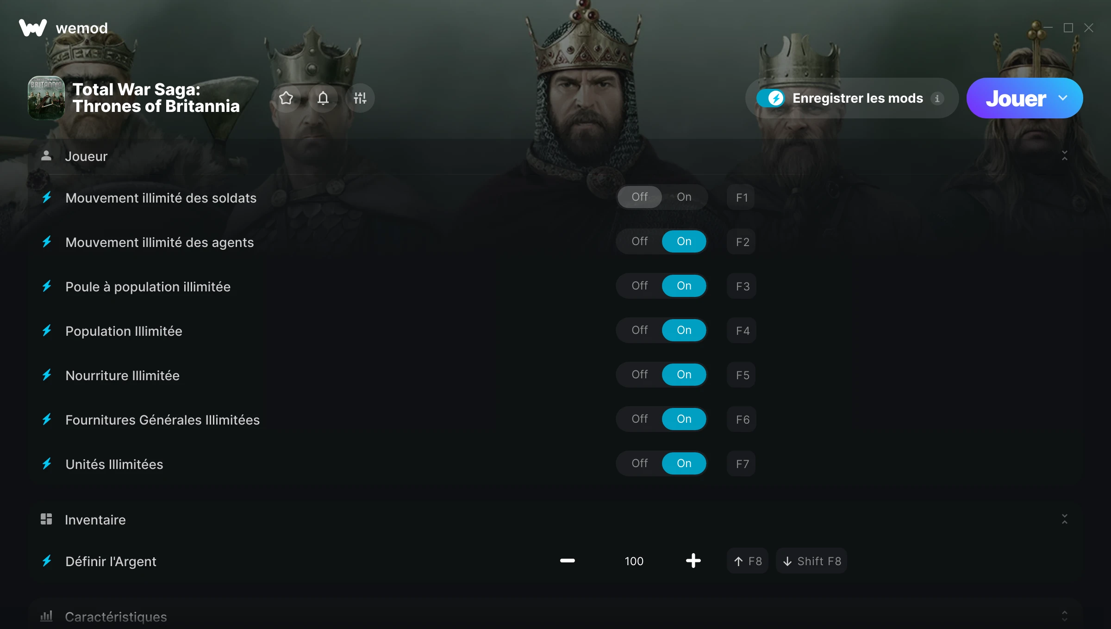Collapse the Inventaire section
This screenshot has width=1111, height=629.
click(1064, 519)
